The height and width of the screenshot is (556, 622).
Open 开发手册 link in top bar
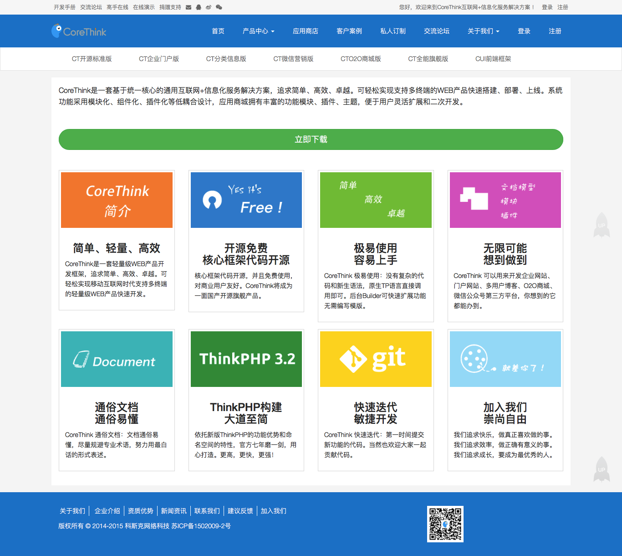tap(65, 7)
